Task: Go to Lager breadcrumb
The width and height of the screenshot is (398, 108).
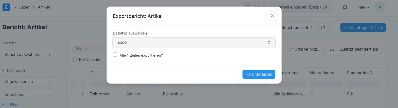Action: tap(25, 7)
